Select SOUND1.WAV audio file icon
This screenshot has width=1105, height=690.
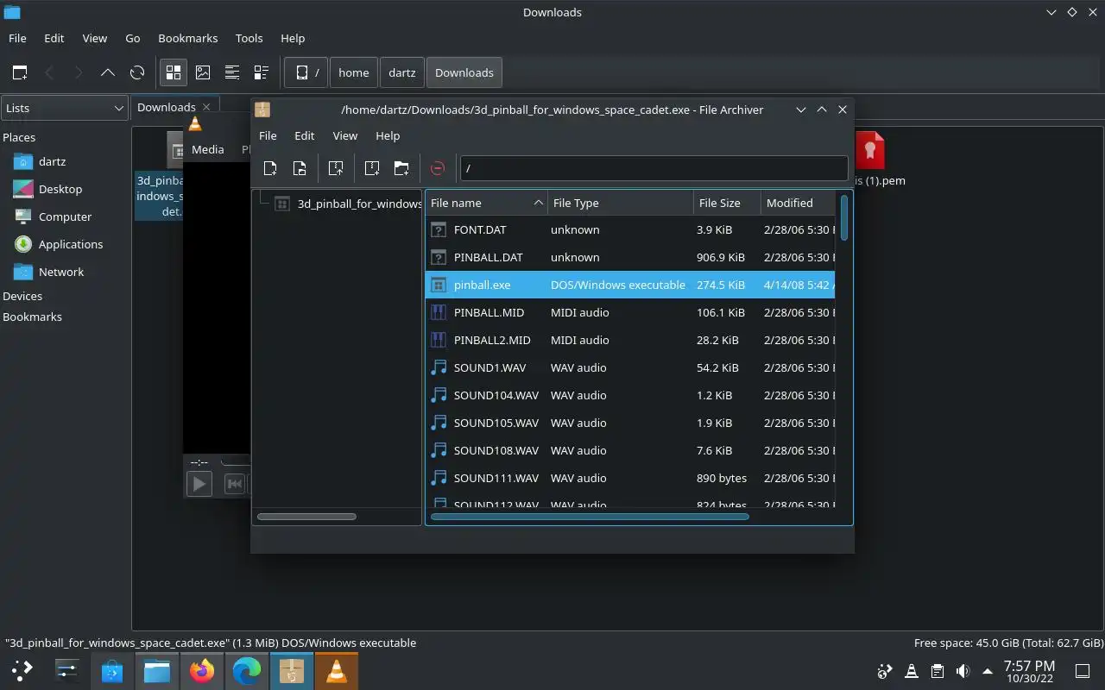coord(439,367)
